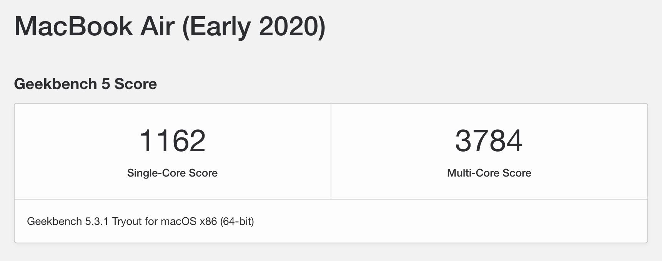Click the Multi-Core Score label
Screen dimensions: 662x261
(x=489, y=173)
